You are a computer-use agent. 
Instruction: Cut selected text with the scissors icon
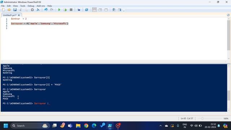tap(21, 10)
